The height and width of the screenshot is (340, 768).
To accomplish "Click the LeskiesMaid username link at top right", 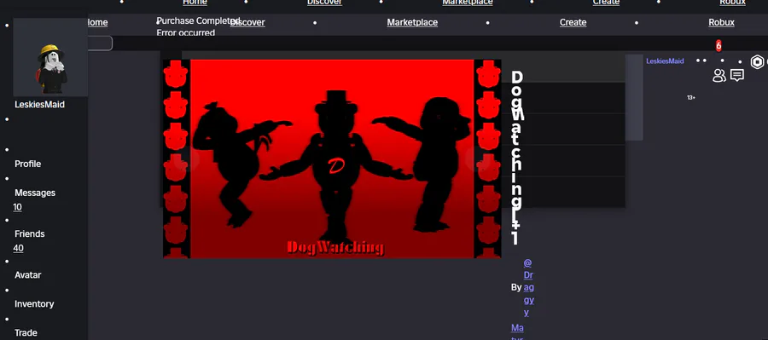I will coord(665,61).
